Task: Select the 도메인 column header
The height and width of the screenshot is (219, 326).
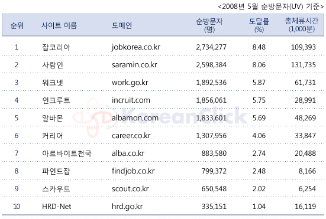Action: pyautogui.click(x=122, y=25)
